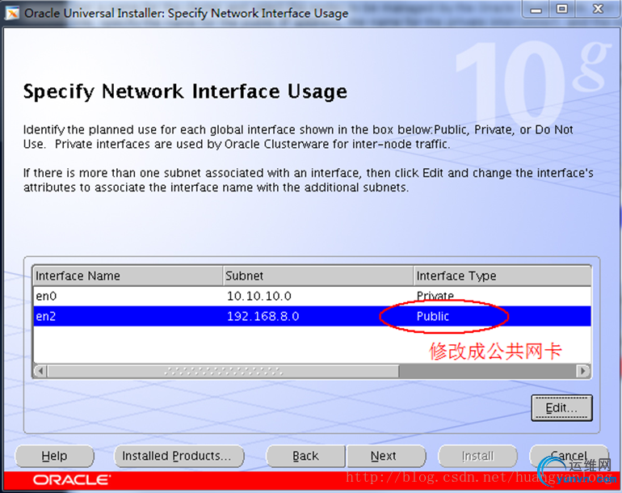The width and height of the screenshot is (622, 493).
Task: Minimize the installer window
Action: tap(536, 10)
